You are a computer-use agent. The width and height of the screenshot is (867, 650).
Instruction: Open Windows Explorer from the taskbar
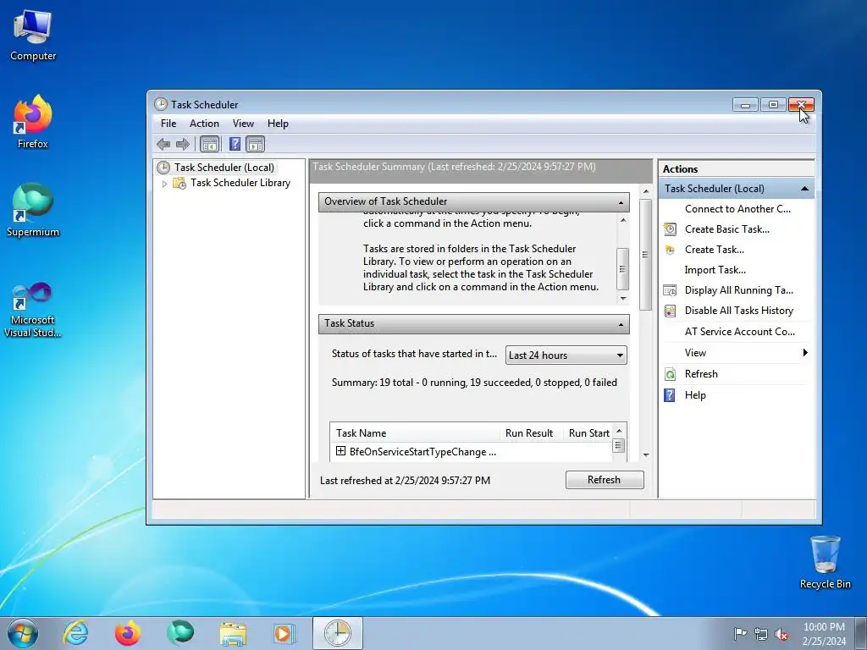[233, 633]
